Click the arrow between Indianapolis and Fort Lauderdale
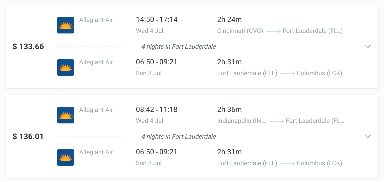Viewport: 384px width, 182px height. [x=276, y=121]
